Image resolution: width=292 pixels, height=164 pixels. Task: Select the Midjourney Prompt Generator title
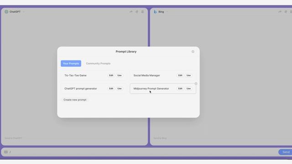(x=151, y=88)
